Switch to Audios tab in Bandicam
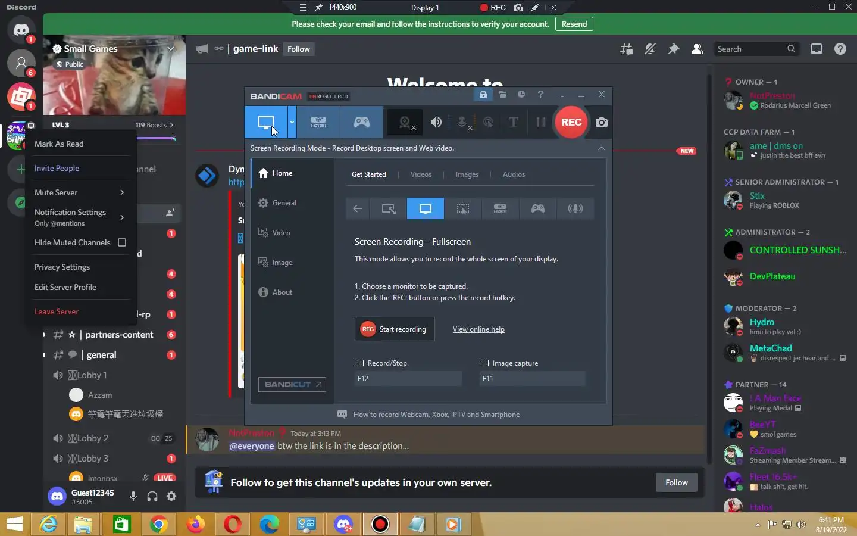Image resolution: width=857 pixels, height=536 pixels. point(514,174)
